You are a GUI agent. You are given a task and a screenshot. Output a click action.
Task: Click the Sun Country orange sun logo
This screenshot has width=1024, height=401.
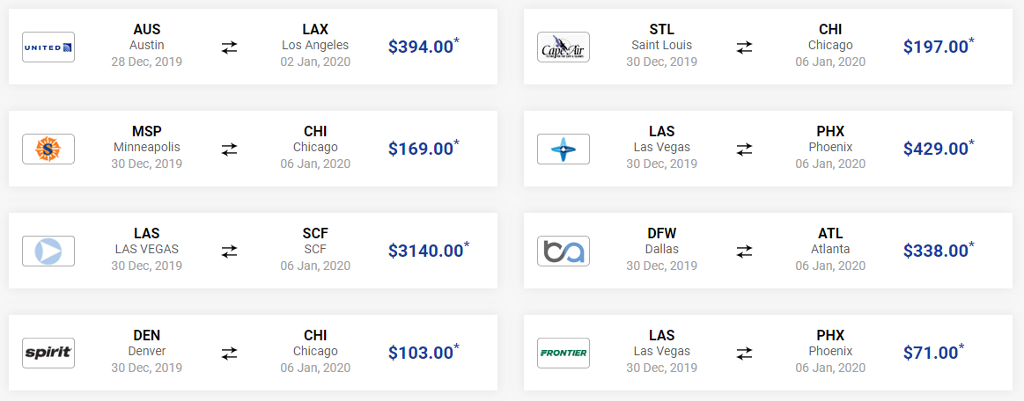[48, 149]
